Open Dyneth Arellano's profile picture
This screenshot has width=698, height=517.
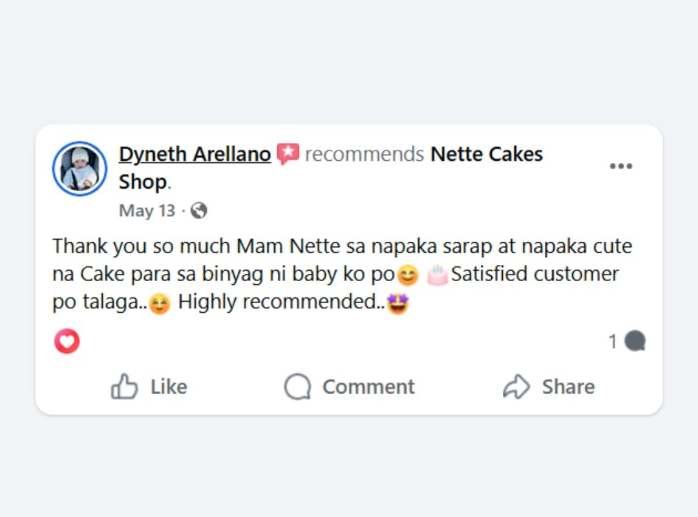click(x=79, y=169)
